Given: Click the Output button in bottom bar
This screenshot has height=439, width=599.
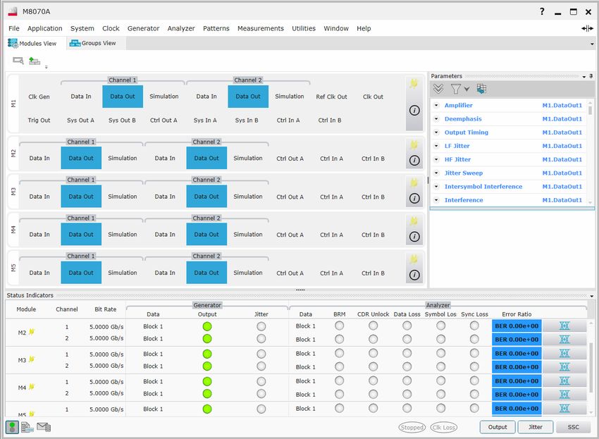Looking at the screenshot, I should [498, 427].
